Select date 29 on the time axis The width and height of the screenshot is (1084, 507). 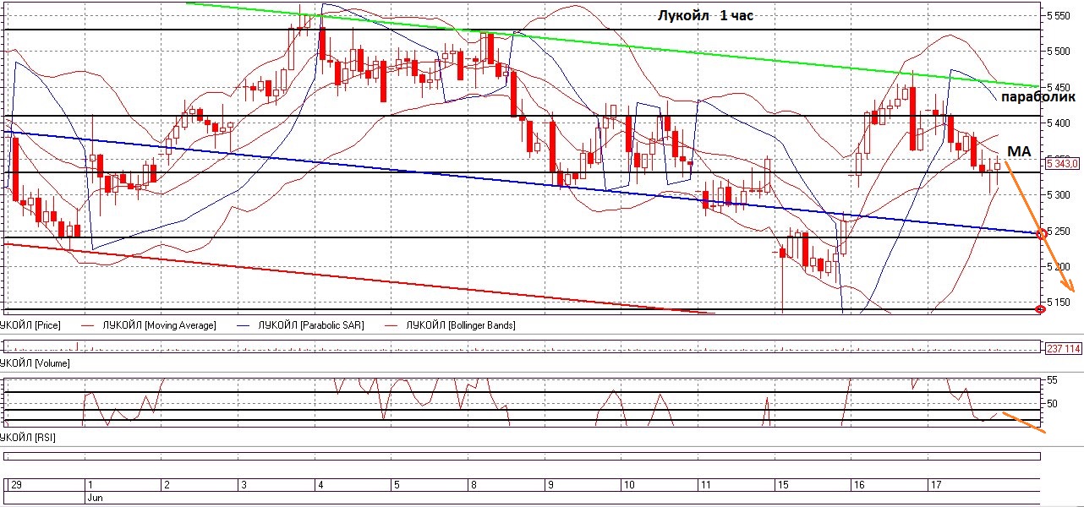[x=14, y=485]
